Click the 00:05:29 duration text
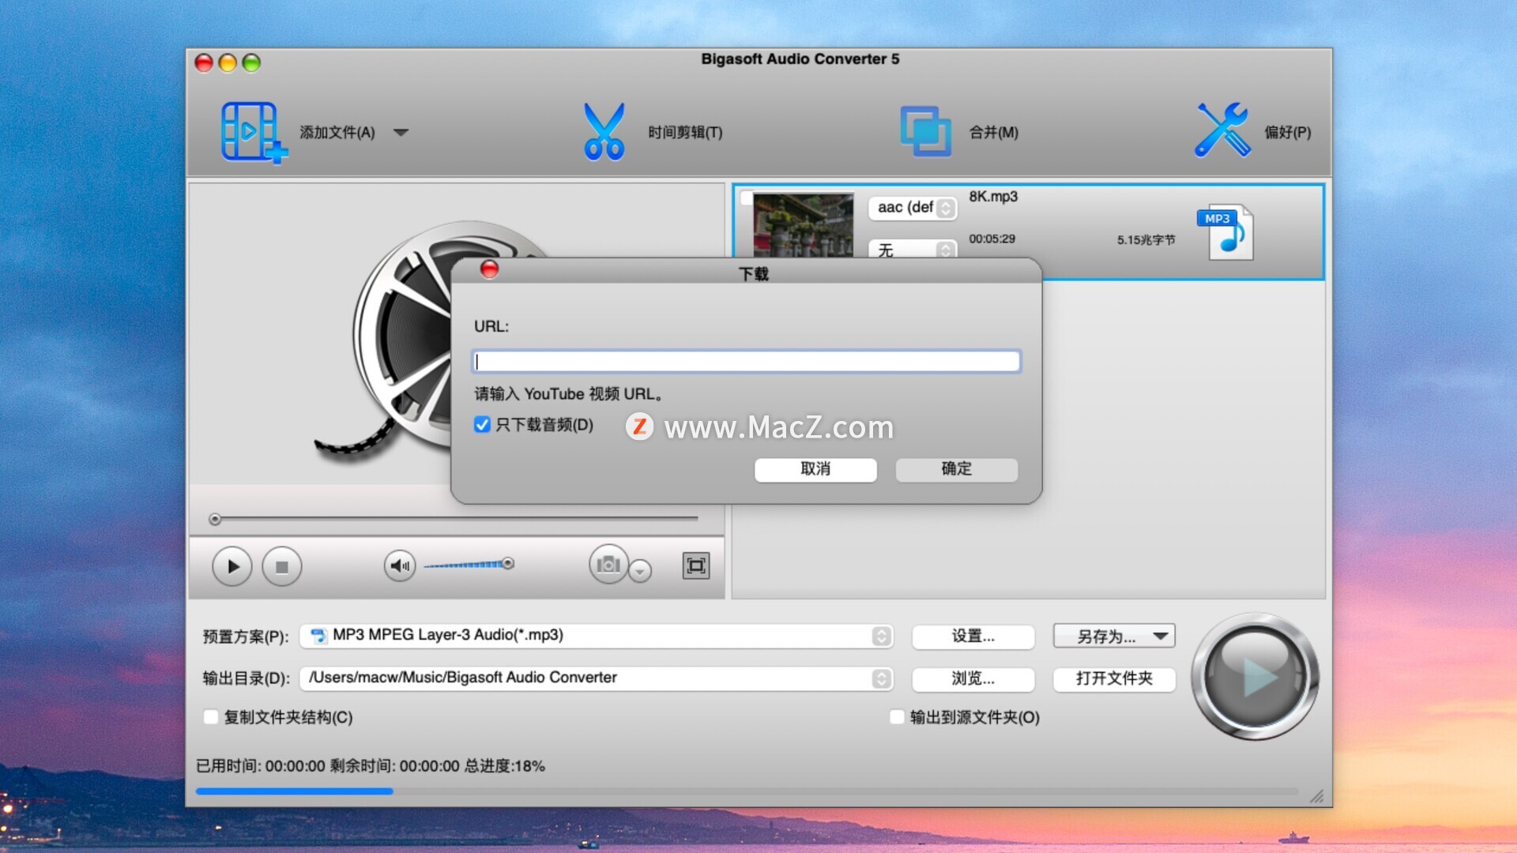This screenshot has width=1517, height=853. [992, 239]
